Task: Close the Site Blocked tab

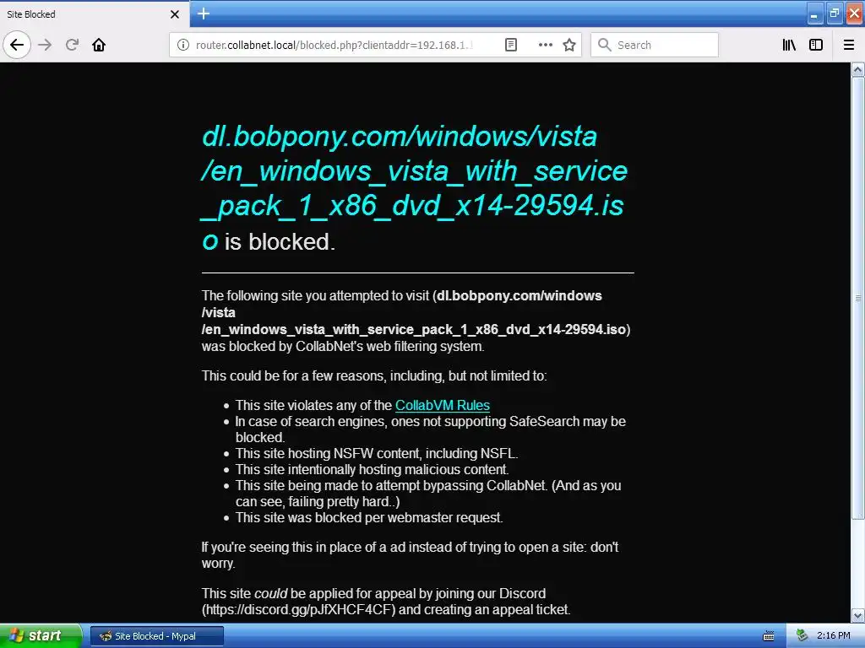Action: pos(175,14)
